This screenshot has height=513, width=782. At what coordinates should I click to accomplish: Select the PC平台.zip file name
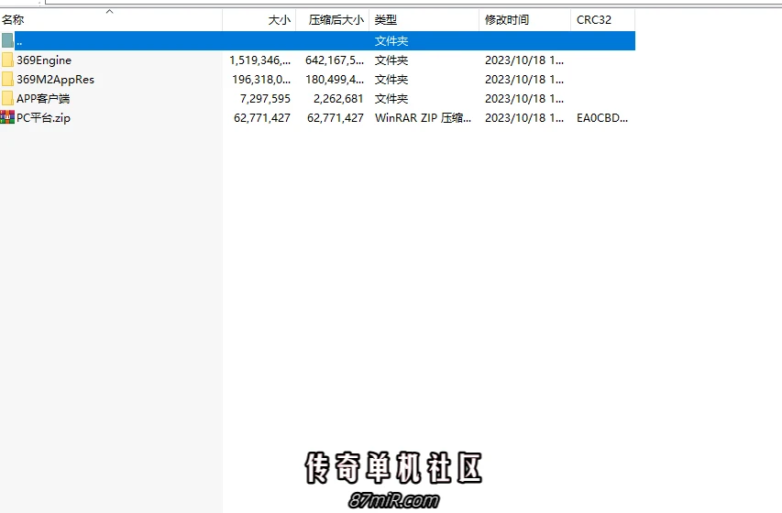coord(43,118)
